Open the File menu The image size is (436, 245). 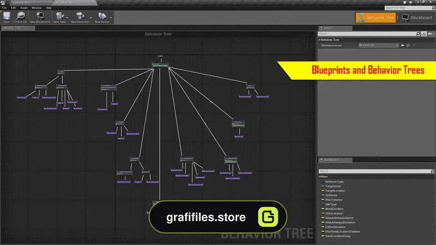[x=4, y=8]
